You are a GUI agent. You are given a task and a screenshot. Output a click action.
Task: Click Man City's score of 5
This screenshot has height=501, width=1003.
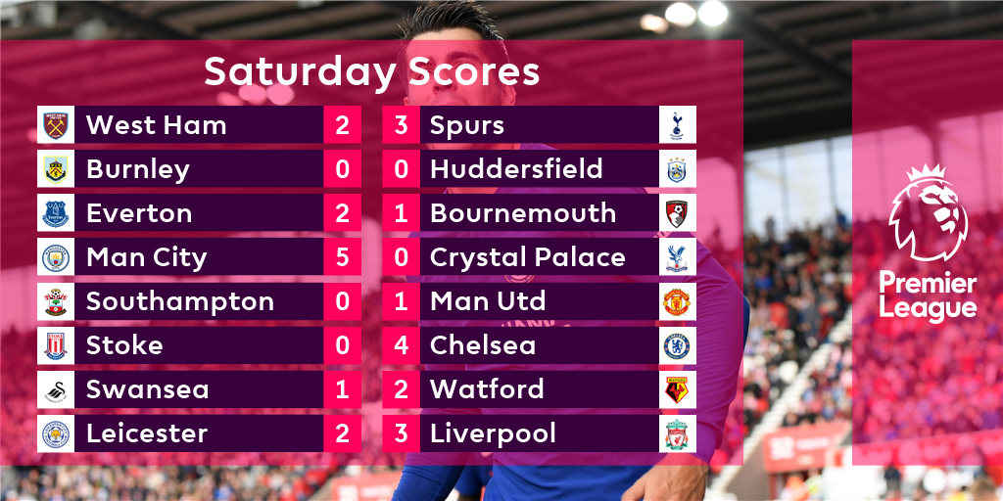pyautogui.click(x=342, y=257)
